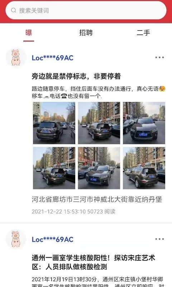The image size is (172, 287).
Task: Switch to the 曝 tab
Action: tap(29, 33)
